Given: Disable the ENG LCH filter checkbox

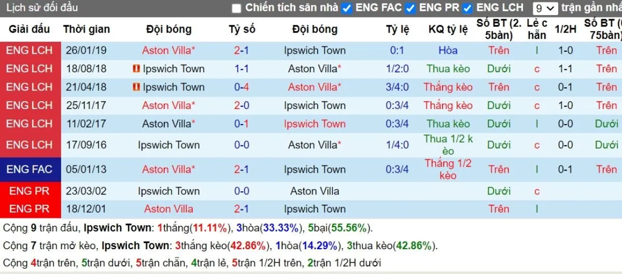Looking at the screenshot, I should [x=468, y=8].
